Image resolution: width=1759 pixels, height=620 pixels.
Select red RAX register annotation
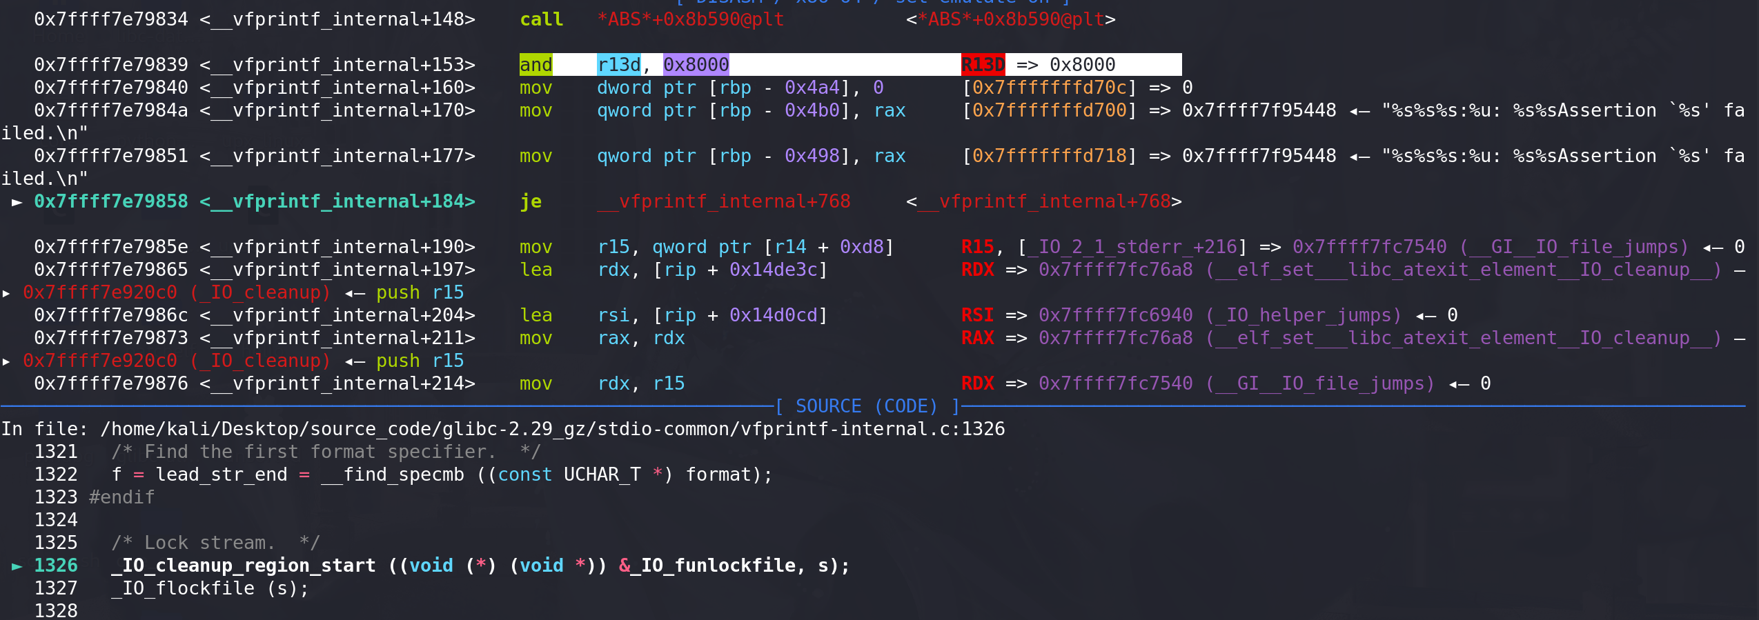coord(978,338)
